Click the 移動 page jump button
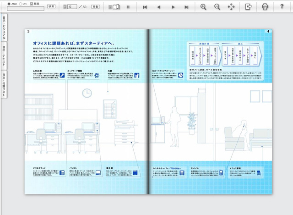This screenshot has height=215, width=293. (95, 7)
